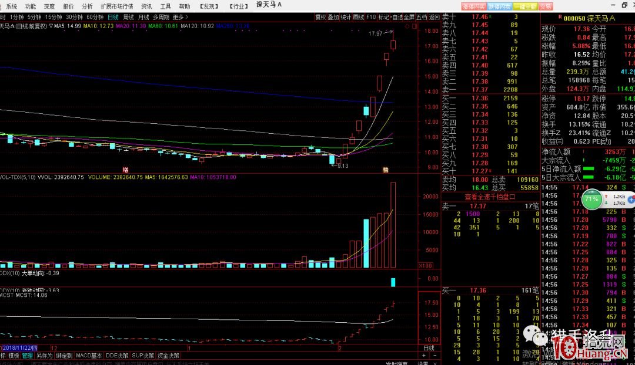The width and height of the screenshot is (635, 365).
Task: Click the 榜 marker on K-line chart
Action: point(386,170)
